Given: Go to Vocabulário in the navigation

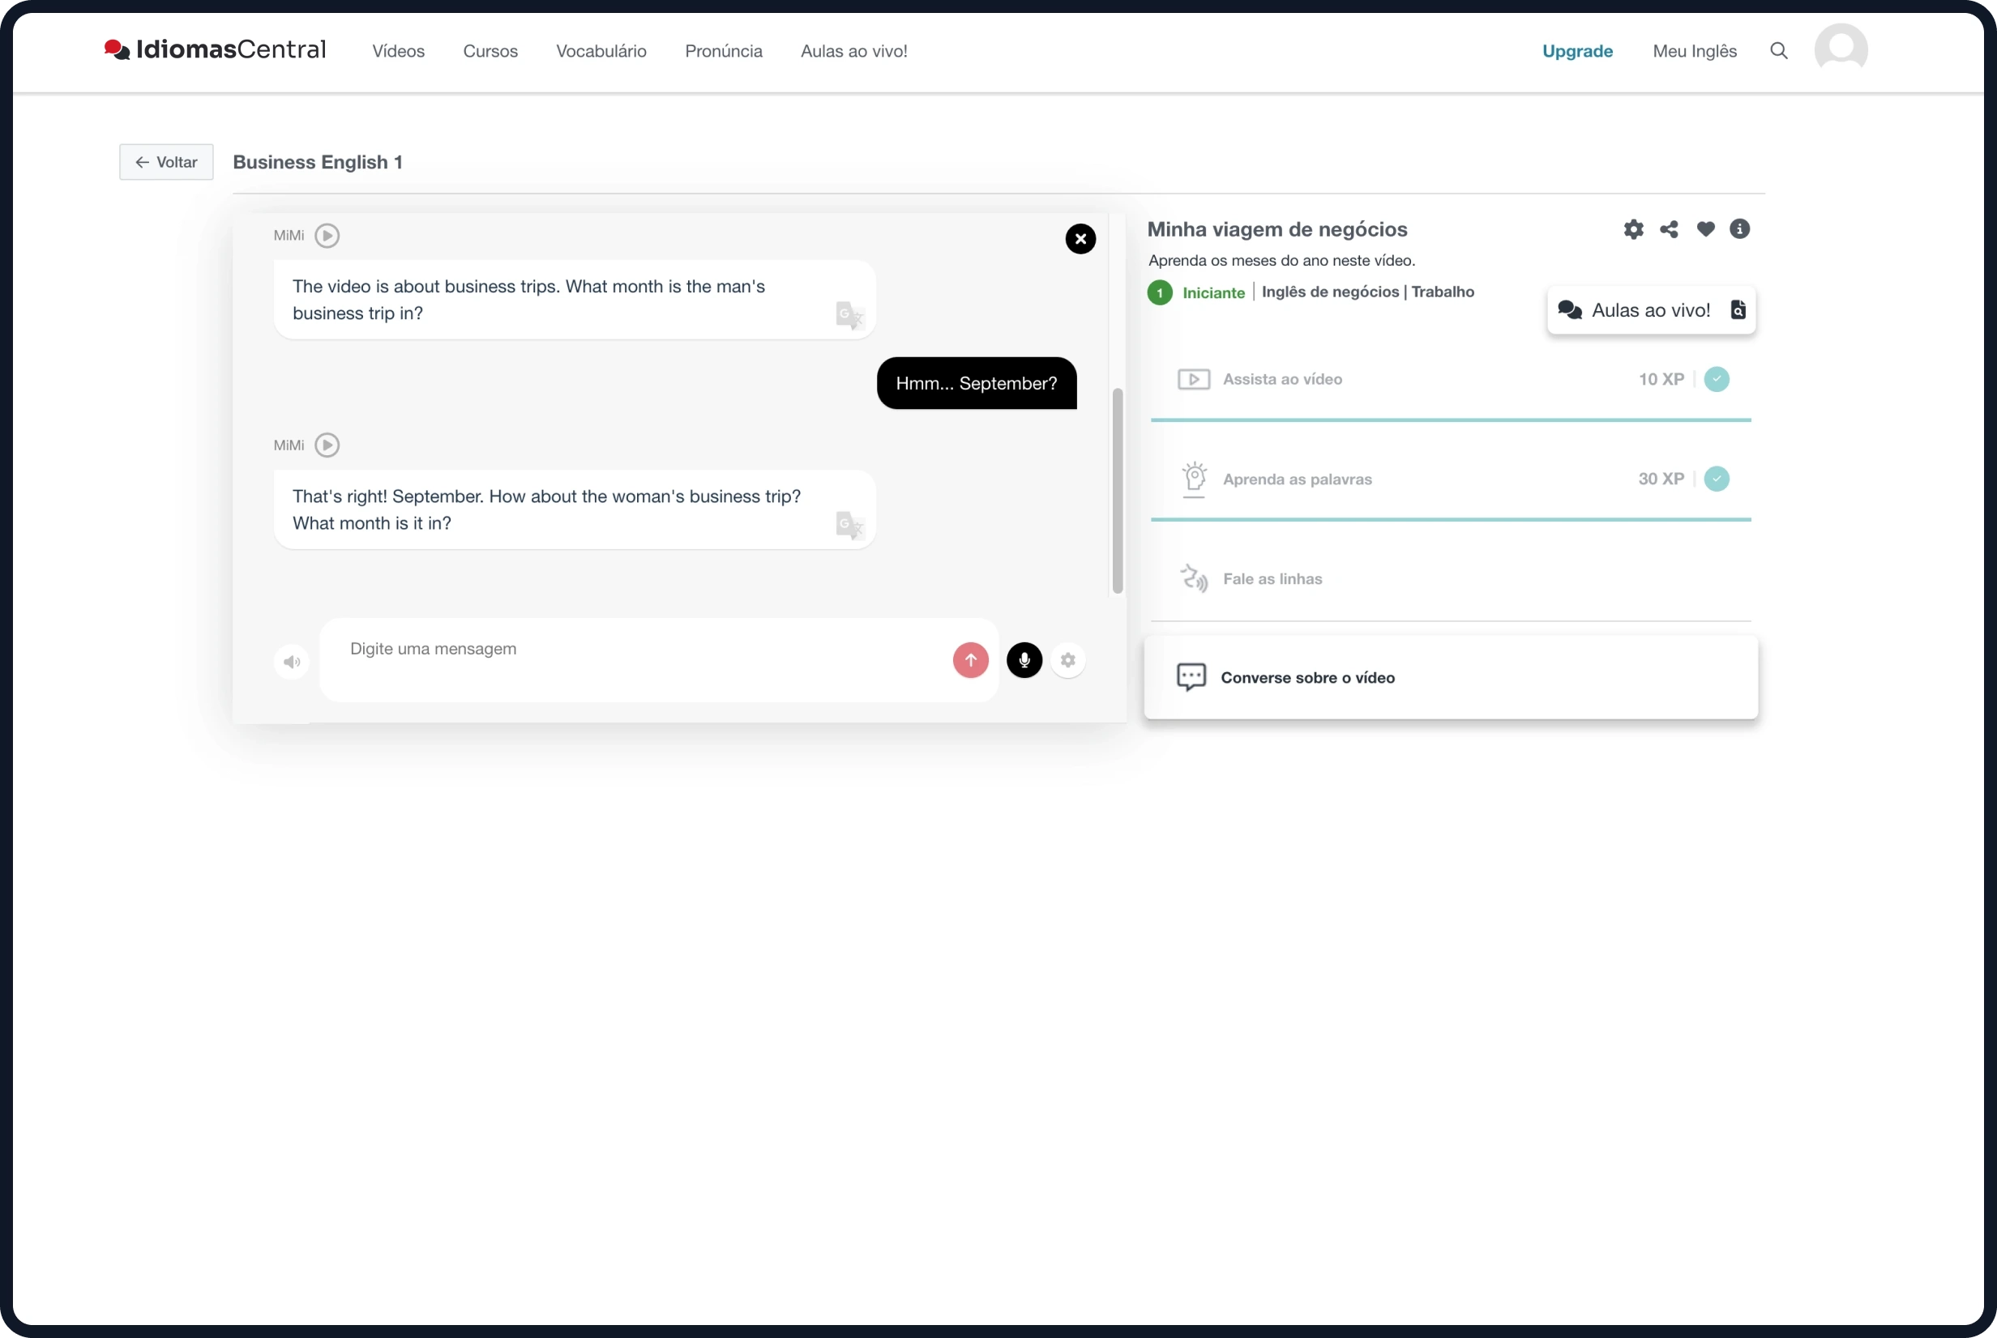Looking at the screenshot, I should (x=601, y=51).
